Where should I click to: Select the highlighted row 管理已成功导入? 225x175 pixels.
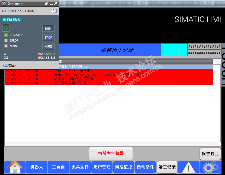tap(136, 67)
